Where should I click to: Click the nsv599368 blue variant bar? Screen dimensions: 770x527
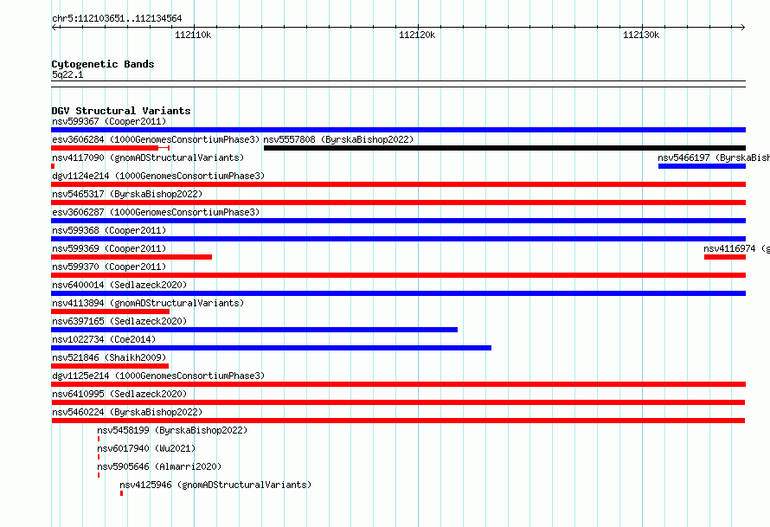398,239
